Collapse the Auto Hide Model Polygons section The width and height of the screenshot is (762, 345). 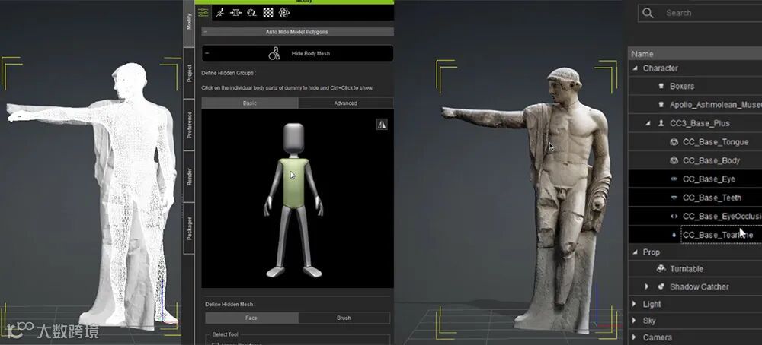pos(205,32)
